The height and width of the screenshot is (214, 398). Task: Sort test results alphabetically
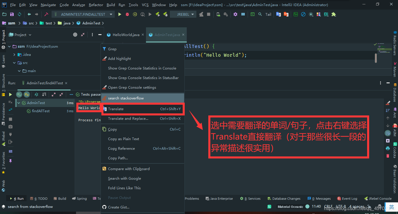point(36,94)
